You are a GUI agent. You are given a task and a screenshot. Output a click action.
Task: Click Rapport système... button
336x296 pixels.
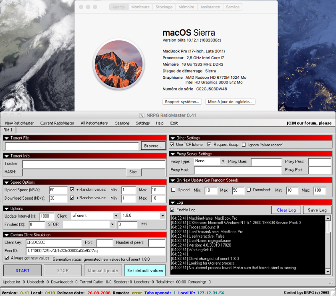[182, 102]
